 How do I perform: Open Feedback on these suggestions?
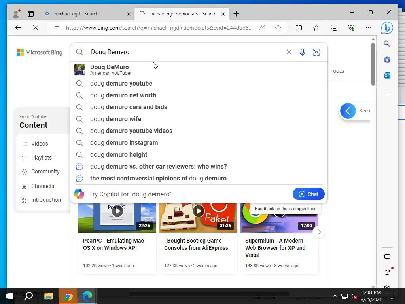coord(286,209)
